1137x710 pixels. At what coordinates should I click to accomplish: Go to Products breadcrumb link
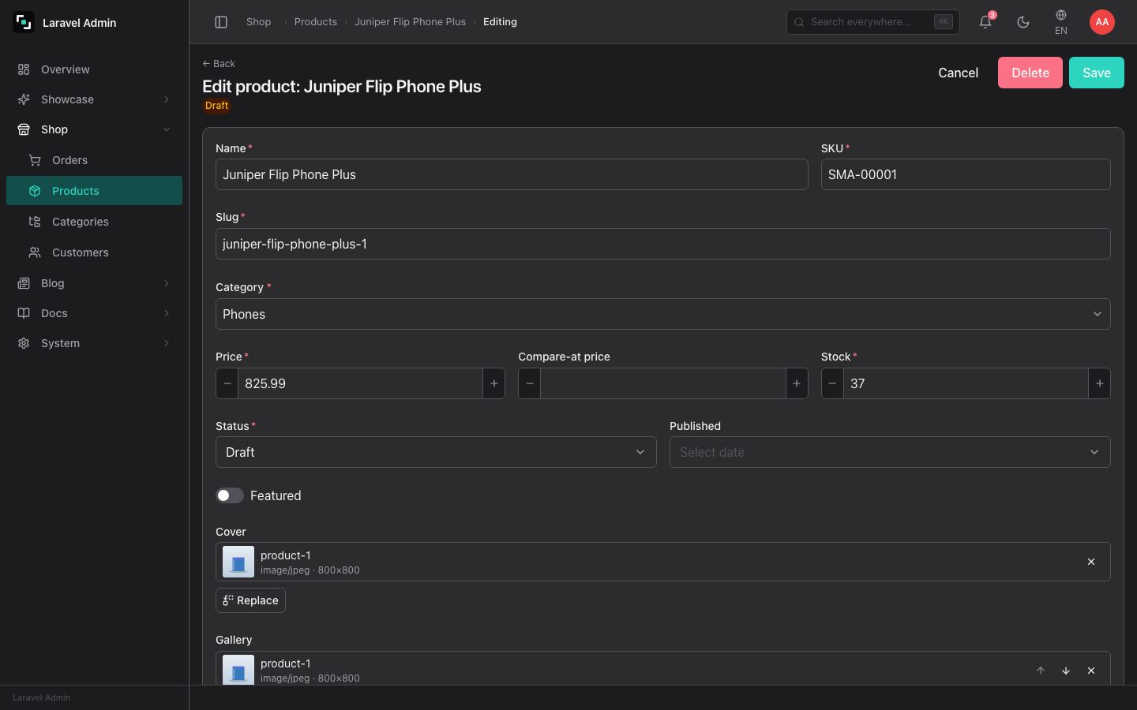coord(316,22)
